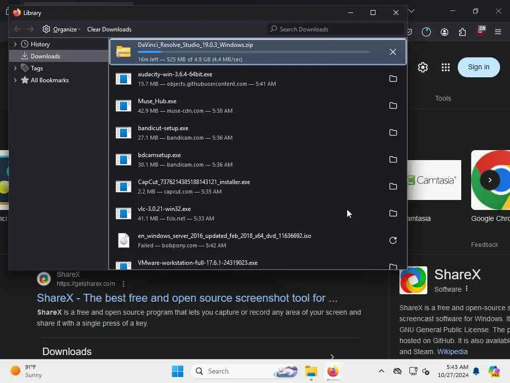
Task: Expand the Downloads sitelink arrow
Action: [x=332, y=356]
